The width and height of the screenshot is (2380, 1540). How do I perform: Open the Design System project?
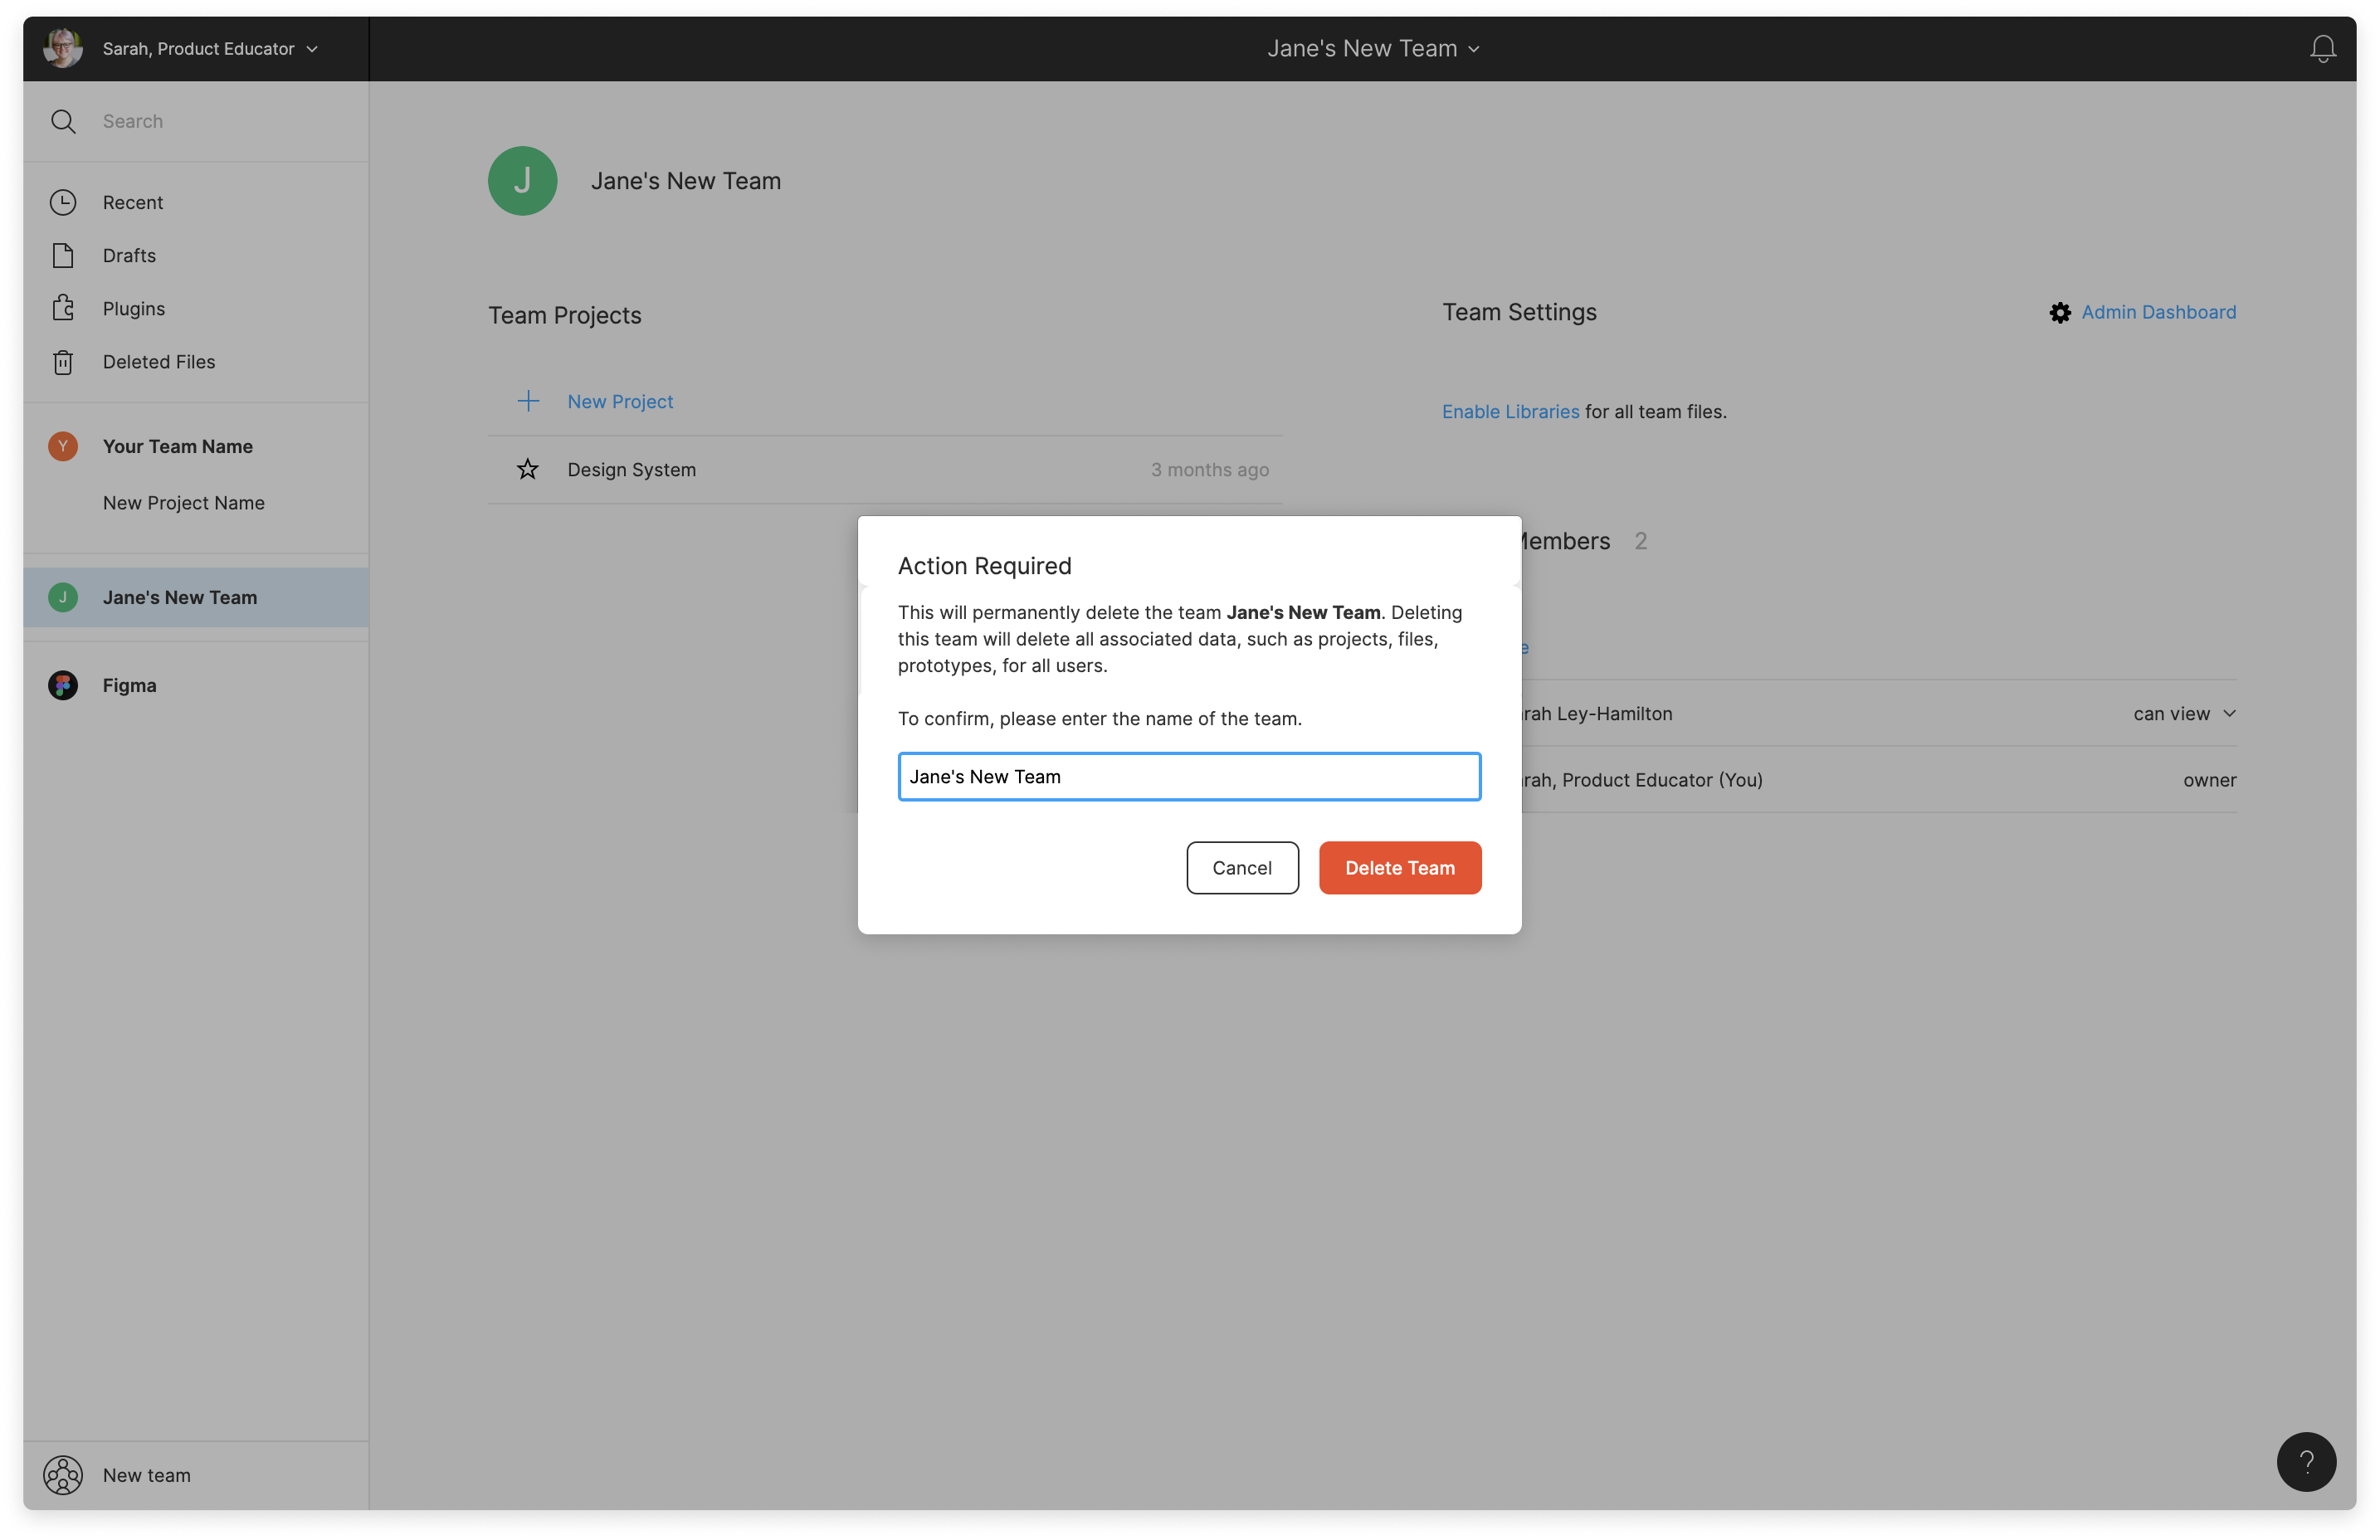click(x=632, y=469)
